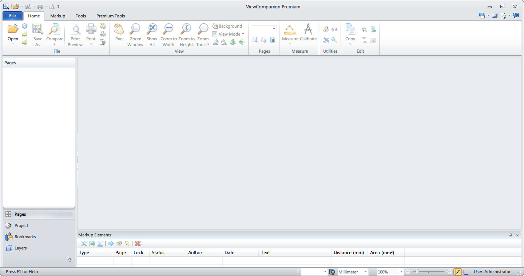
Task: Click the zoom slider in status bar
Action: point(417,271)
